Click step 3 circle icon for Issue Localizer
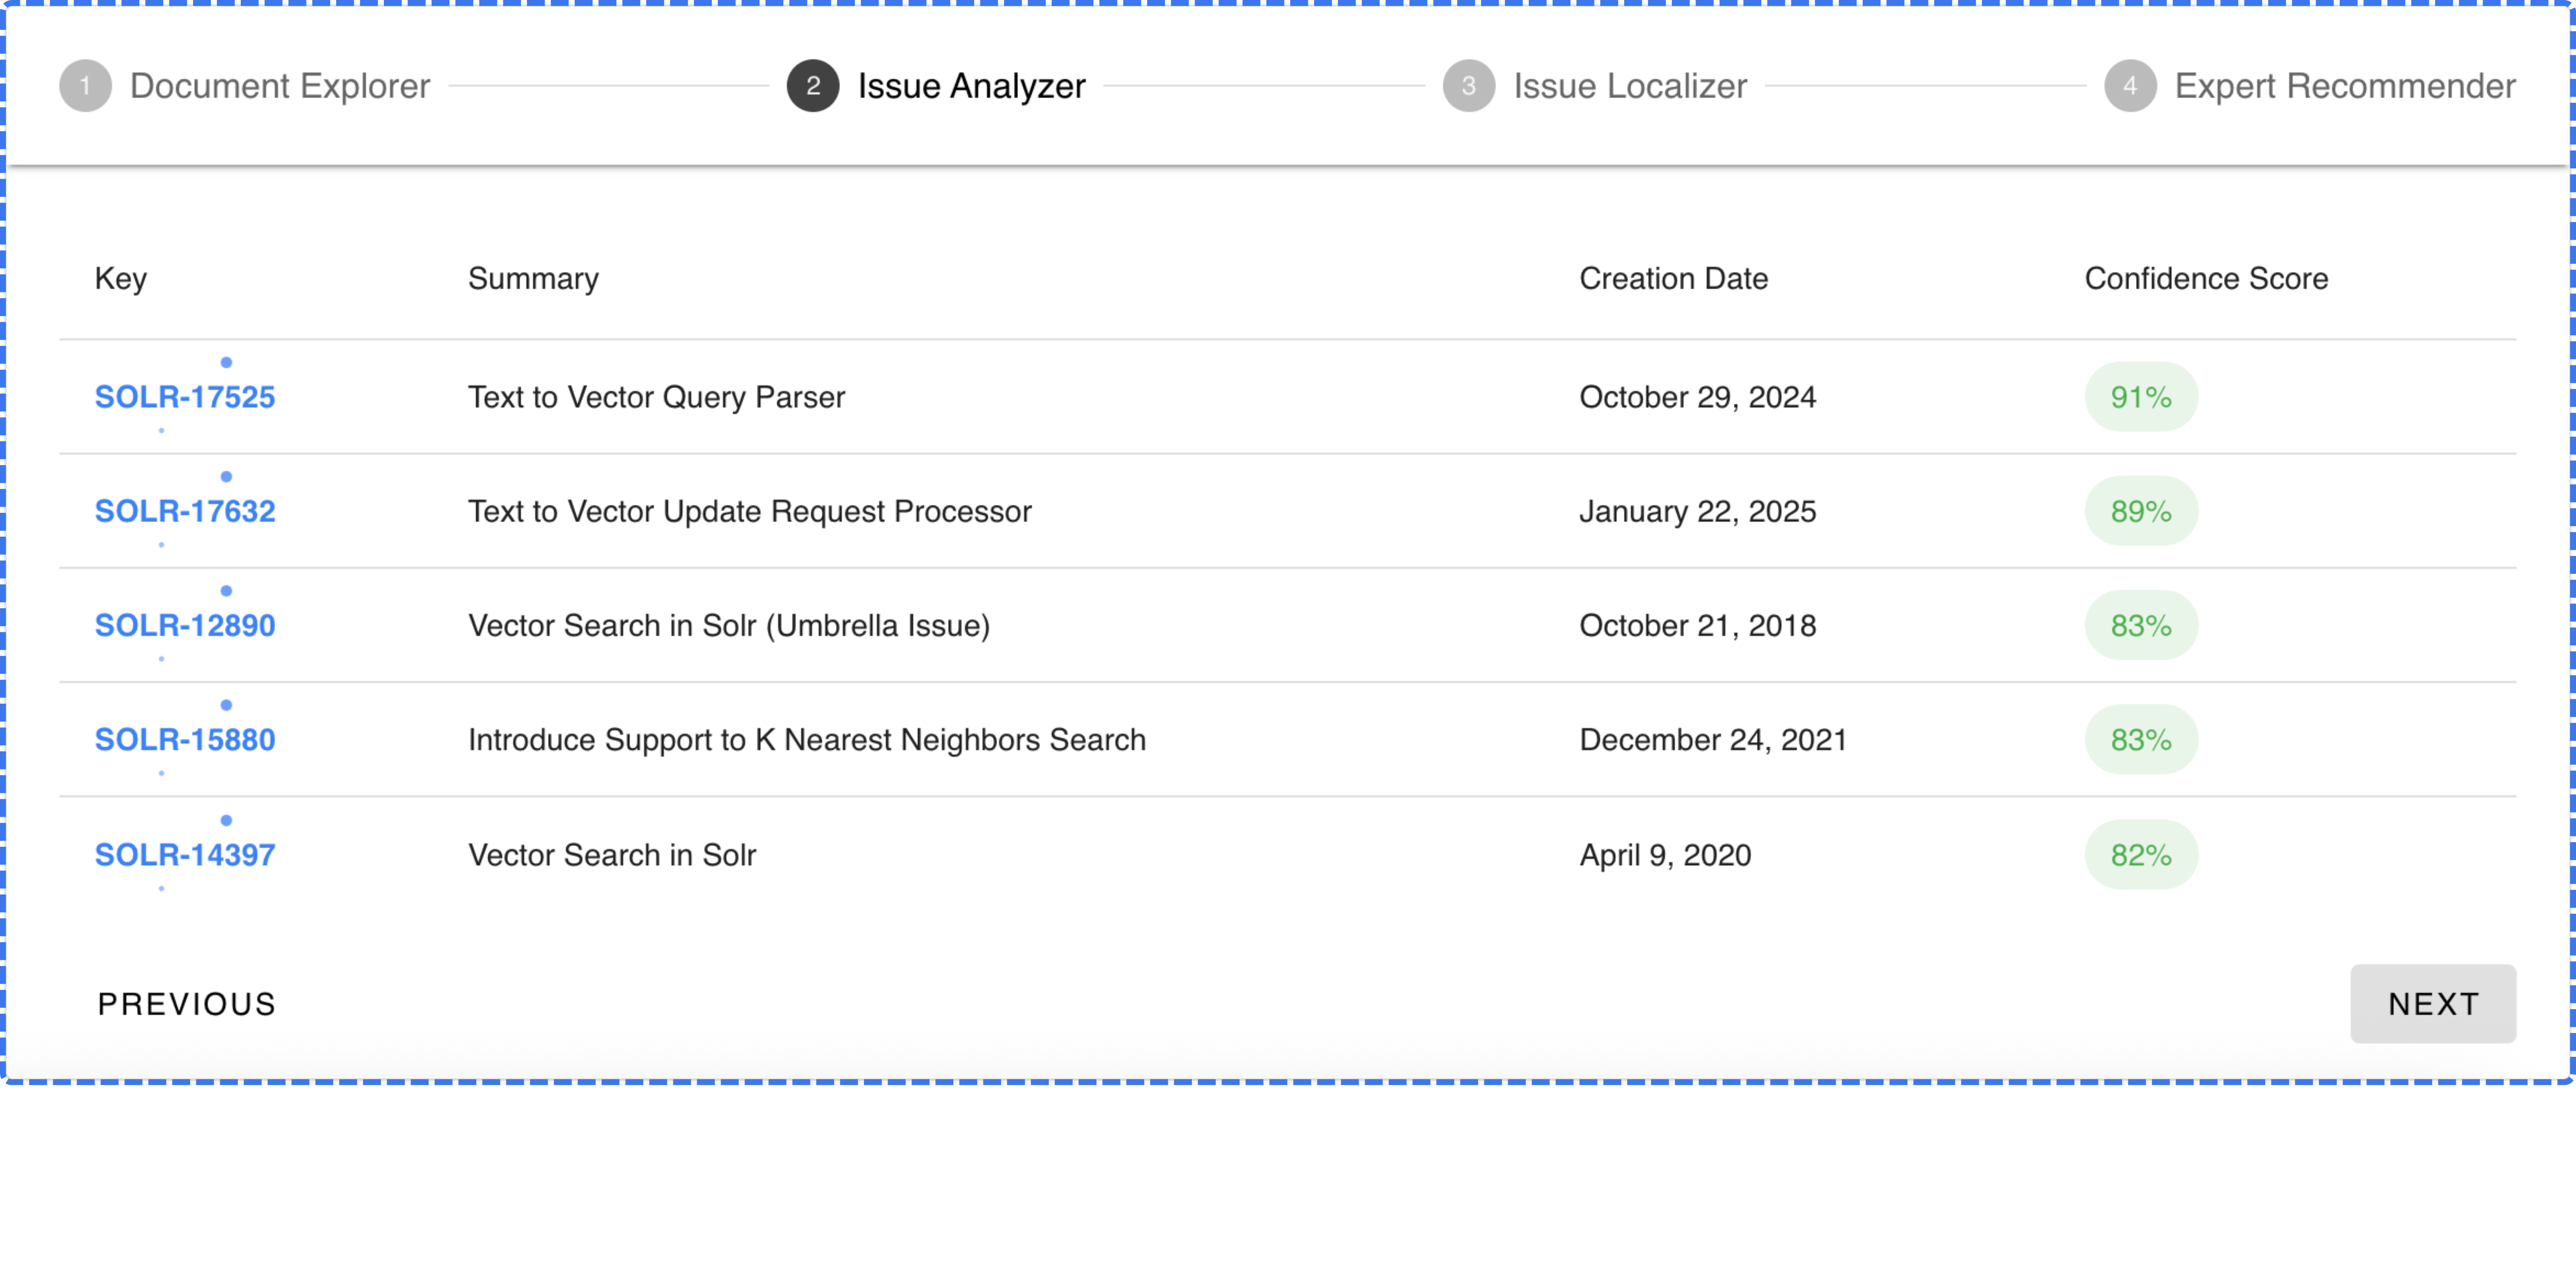This screenshot has height=1288, width=2576. (1468, 86)
